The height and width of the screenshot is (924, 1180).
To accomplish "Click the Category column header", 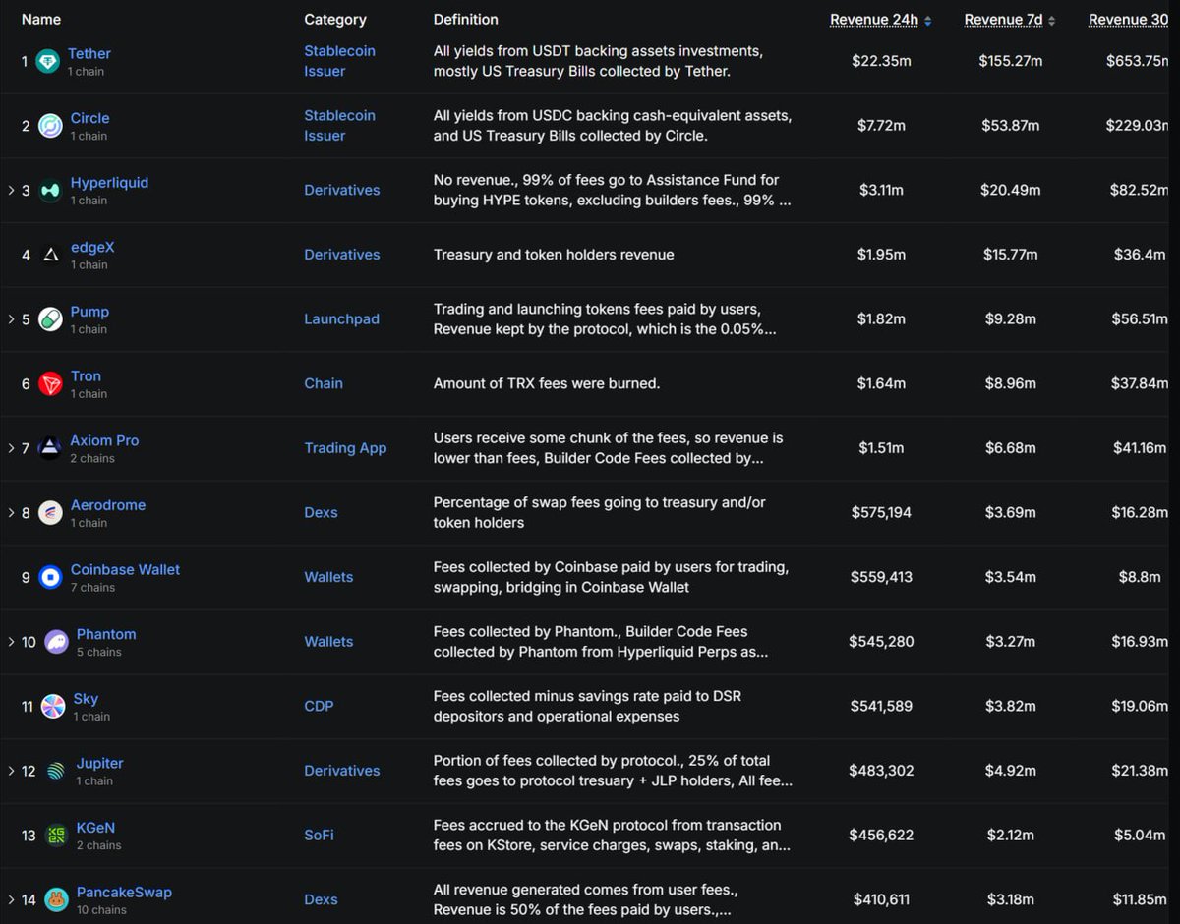I will pos(335,20).
